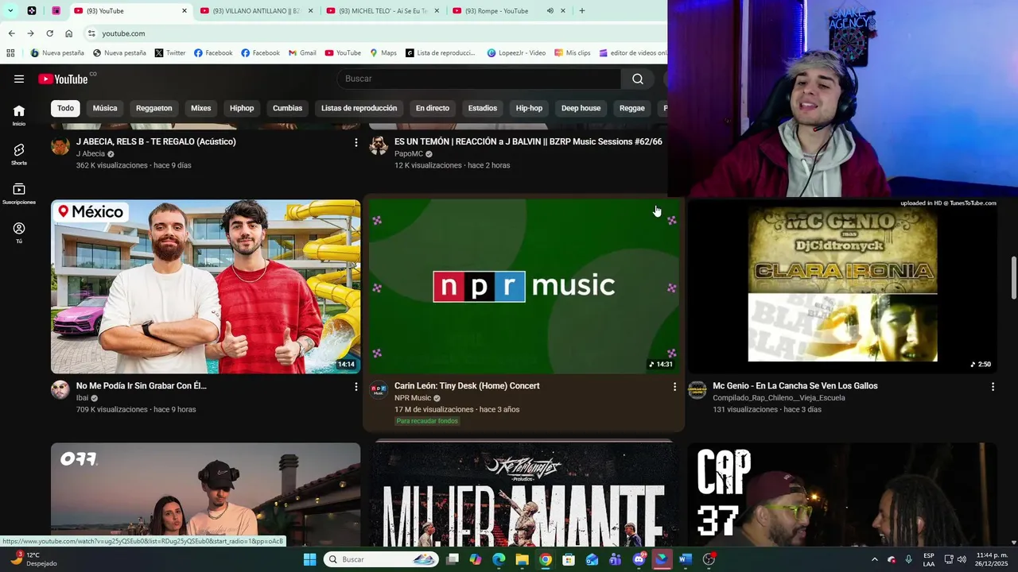The image size is (1018, 572).
Task: Select the En directo filter chip
Action: point(433,108)
